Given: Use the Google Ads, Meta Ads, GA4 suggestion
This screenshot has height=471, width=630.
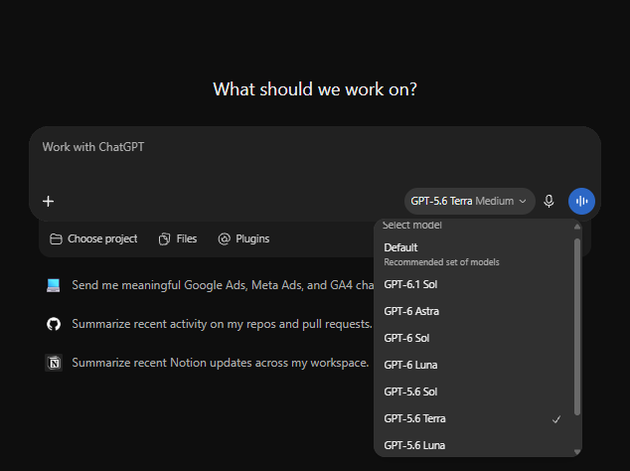Looking at the screenshot, I should coord(209,285).
